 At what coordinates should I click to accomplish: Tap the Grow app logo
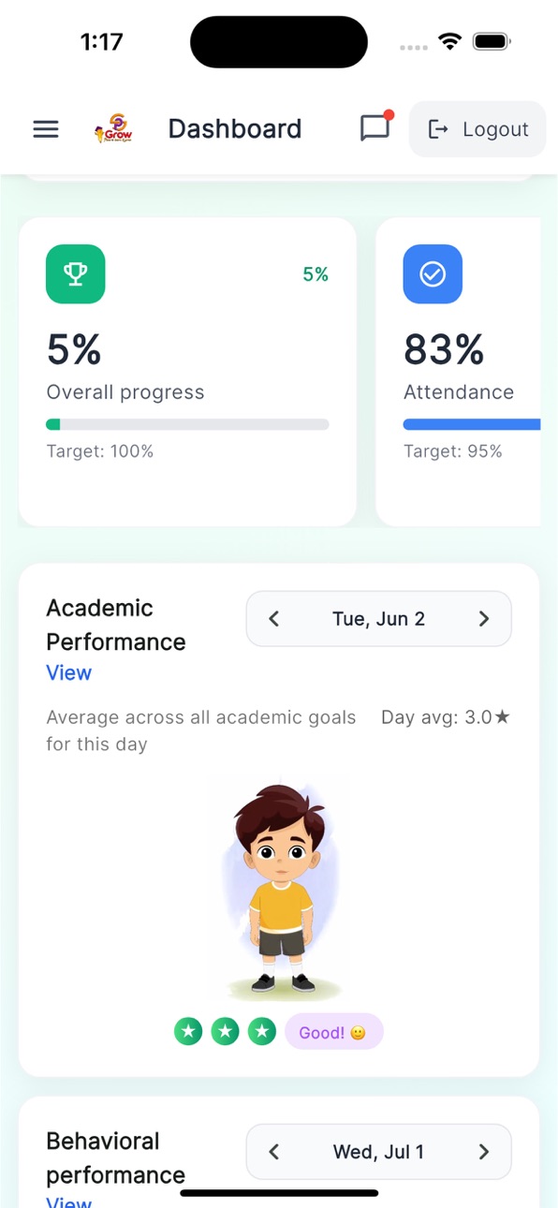click(113, 128)
